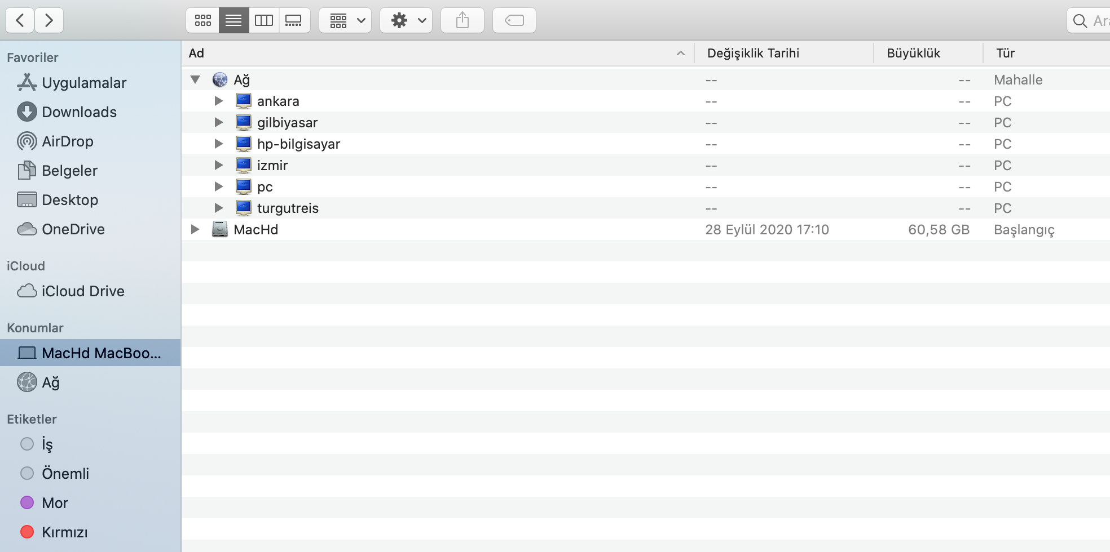This screenshot has width=1110, height=552.
Task: Open the gear action menu
Action: point(406,21)
